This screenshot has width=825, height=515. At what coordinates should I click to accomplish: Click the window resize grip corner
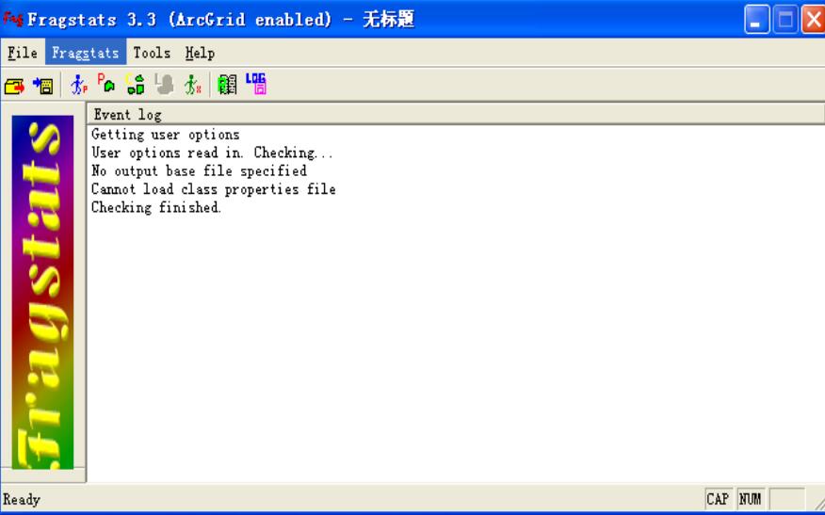coord(817,504)
